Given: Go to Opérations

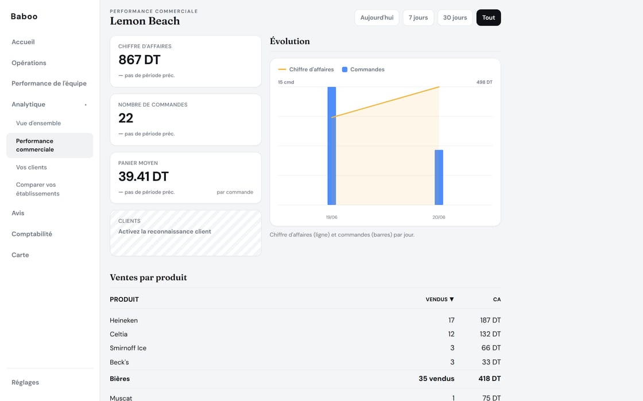Looking at the screenshot, I should [x=29, y=62].
